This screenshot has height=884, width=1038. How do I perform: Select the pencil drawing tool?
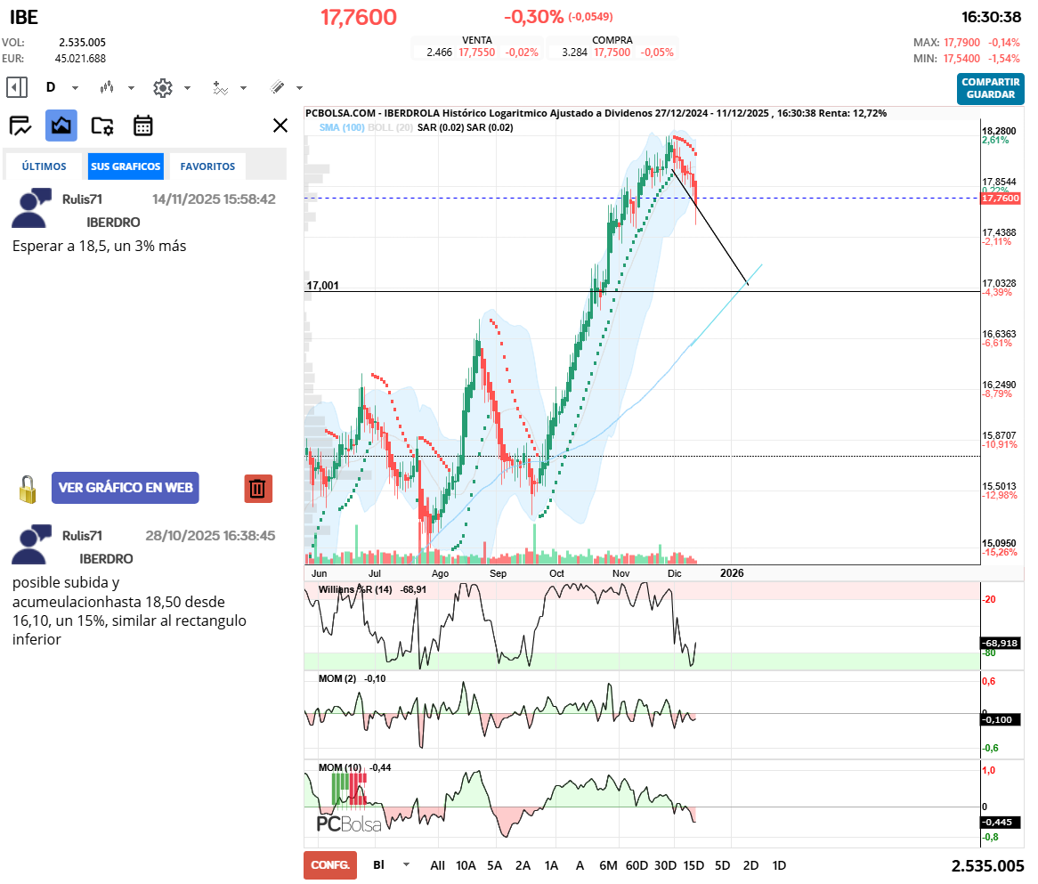[x=277, y=87]
